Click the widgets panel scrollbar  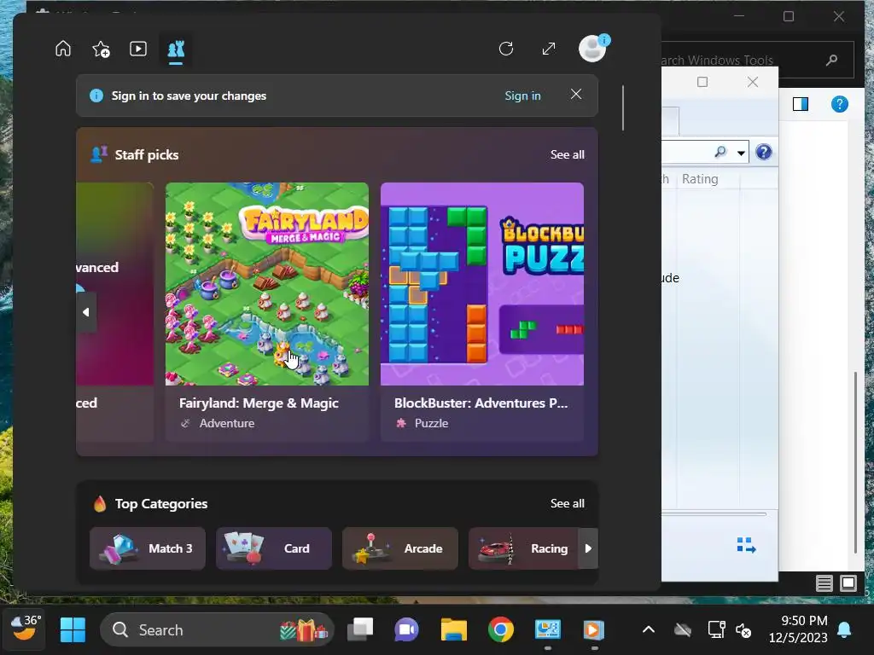[x=623, y=108]
